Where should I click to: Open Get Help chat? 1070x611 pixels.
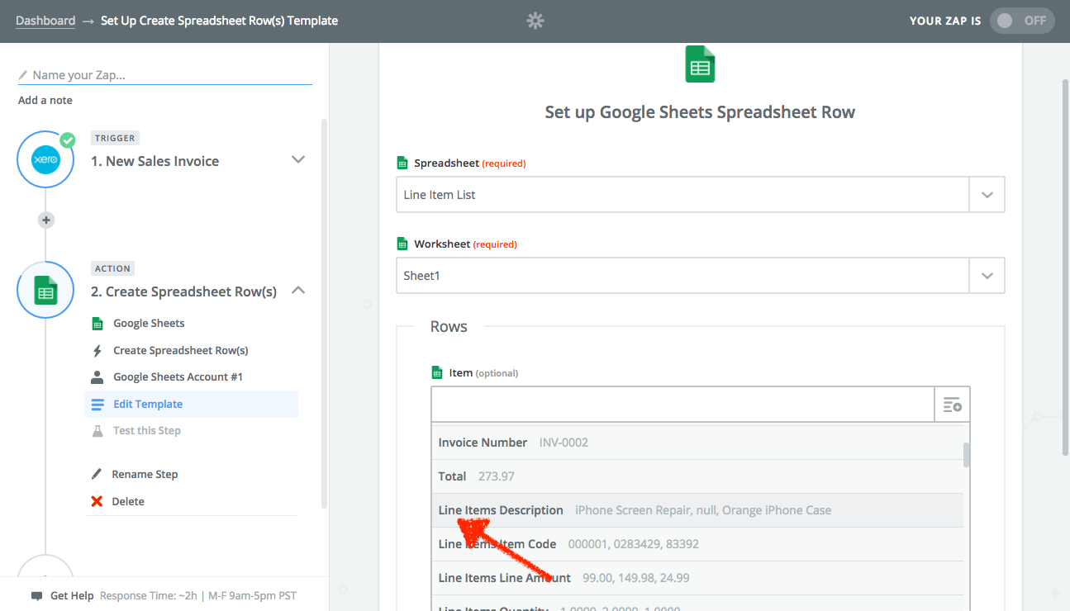(72, 595)
